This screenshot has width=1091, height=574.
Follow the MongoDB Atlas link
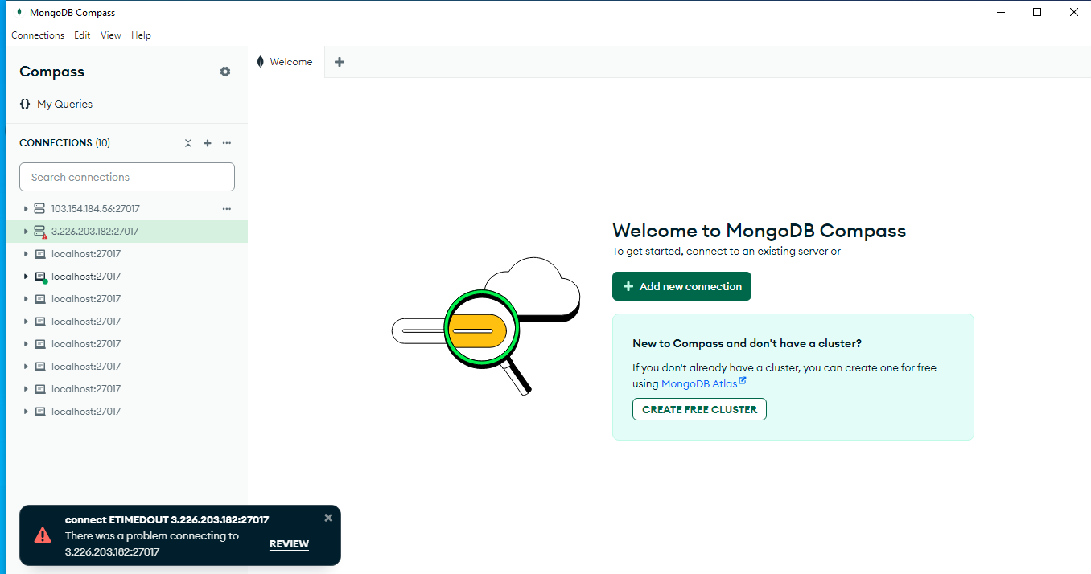(x=699, y=384)
